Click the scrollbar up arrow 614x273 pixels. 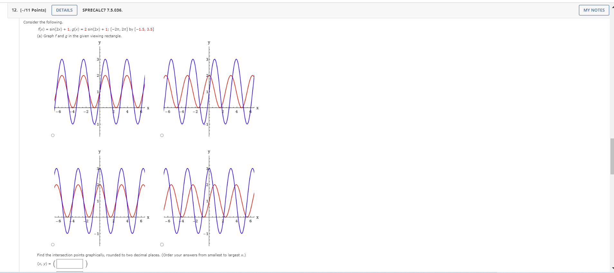click(612, 7)
